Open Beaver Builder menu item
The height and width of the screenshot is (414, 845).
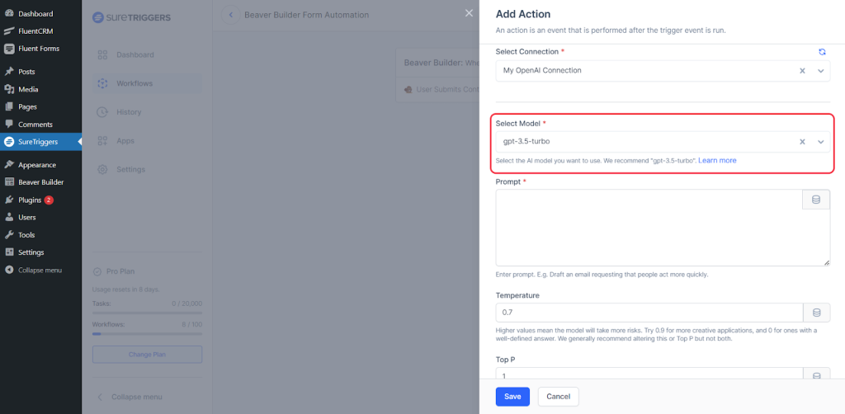pyautogui.click(x=40, y=182)
